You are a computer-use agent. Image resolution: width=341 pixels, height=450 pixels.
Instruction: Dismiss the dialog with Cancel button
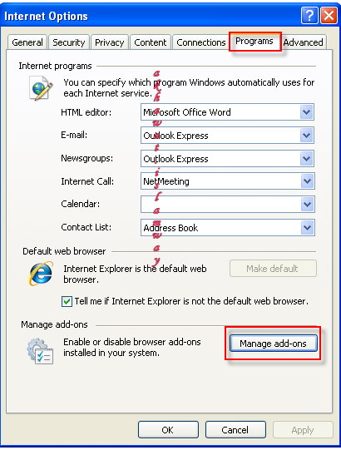(235, 430)
